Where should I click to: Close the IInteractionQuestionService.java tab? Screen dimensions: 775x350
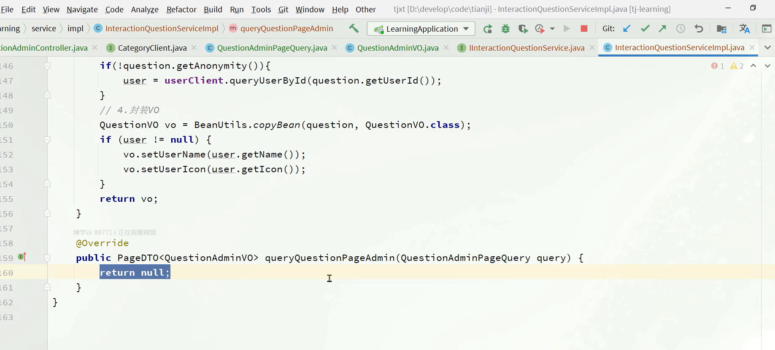click(x=592, y=48)
